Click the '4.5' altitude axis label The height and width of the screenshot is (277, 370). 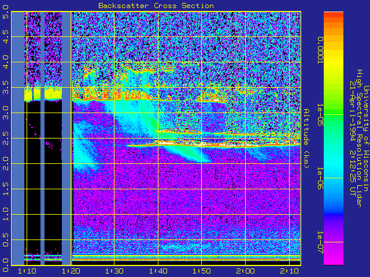[5, 36]
